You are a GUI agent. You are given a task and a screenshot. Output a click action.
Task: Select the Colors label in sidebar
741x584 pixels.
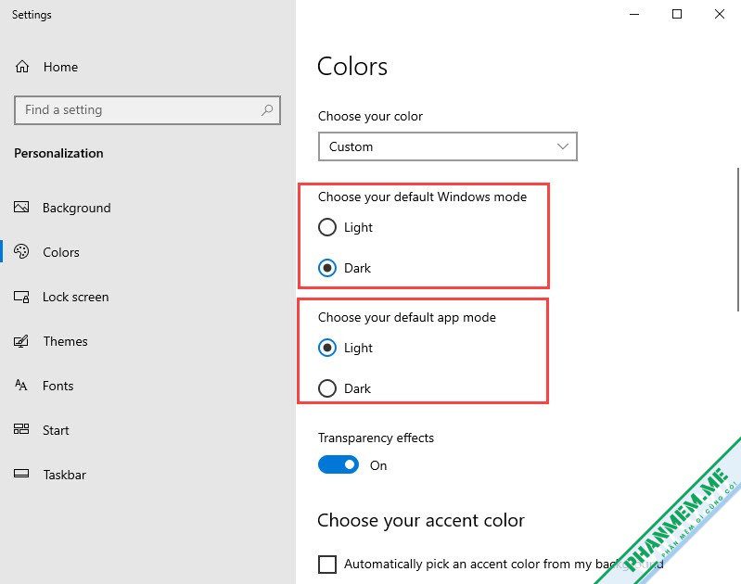(x=61, y=252)
